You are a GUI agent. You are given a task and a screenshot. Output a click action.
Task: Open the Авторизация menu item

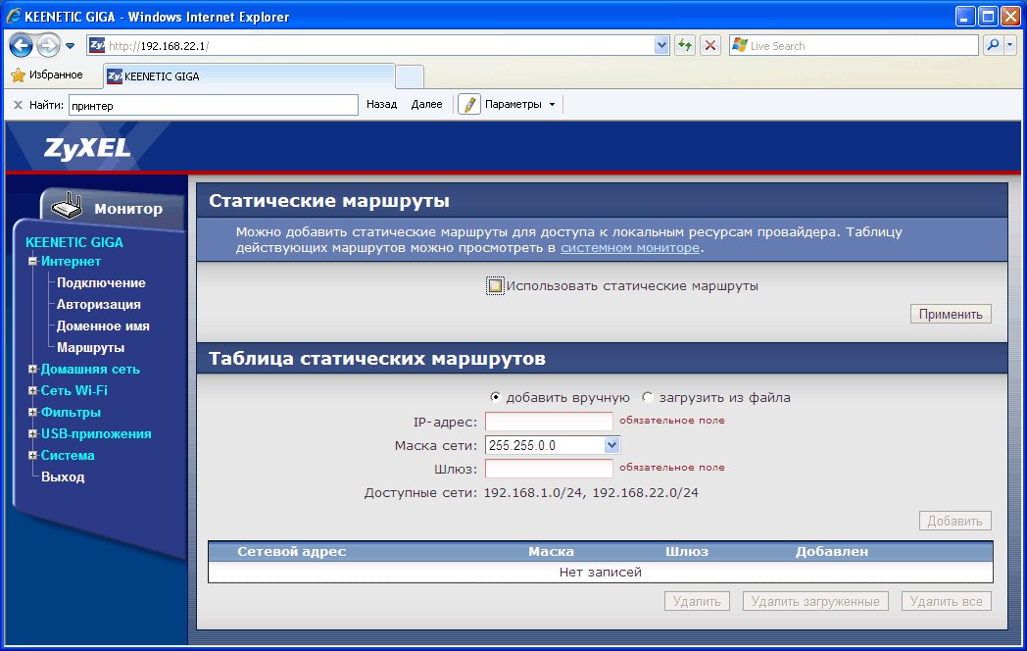coord(98,304)
